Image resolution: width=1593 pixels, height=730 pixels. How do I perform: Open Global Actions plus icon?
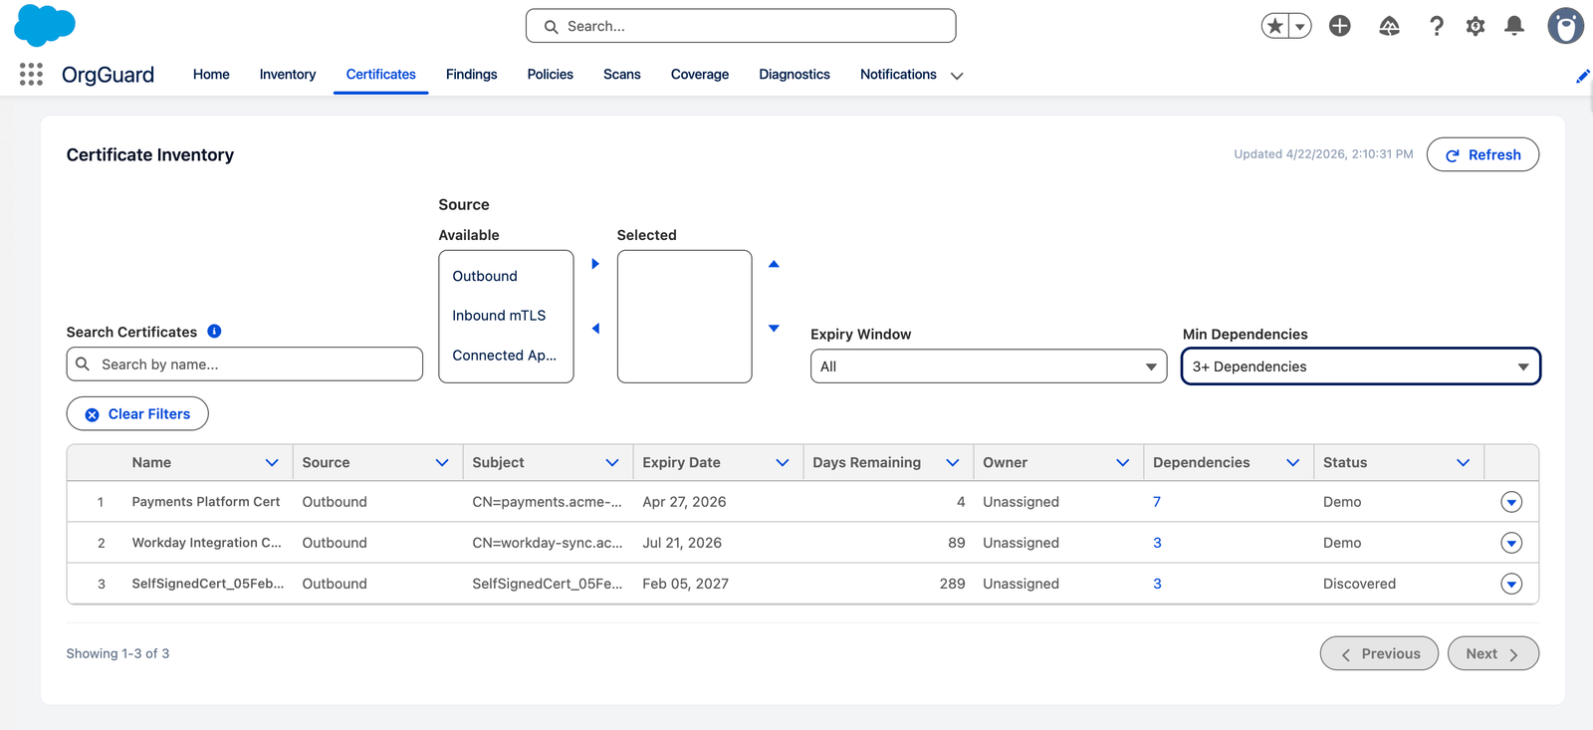[x=1340, y=26]
